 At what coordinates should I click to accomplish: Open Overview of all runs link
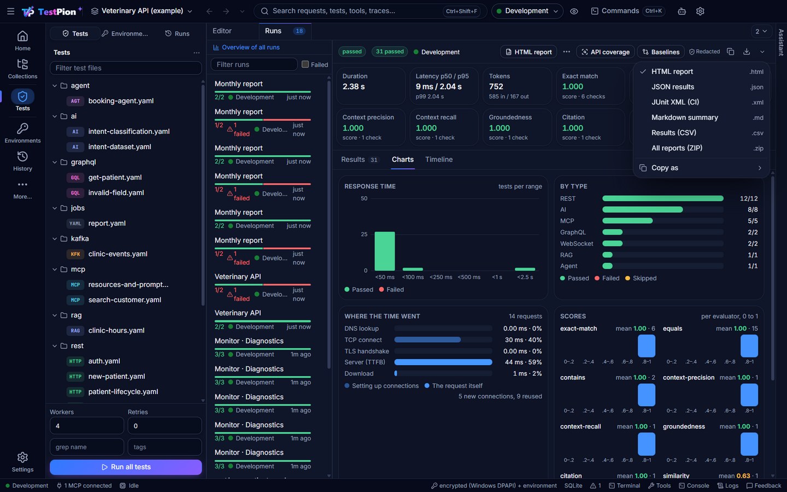246,48
